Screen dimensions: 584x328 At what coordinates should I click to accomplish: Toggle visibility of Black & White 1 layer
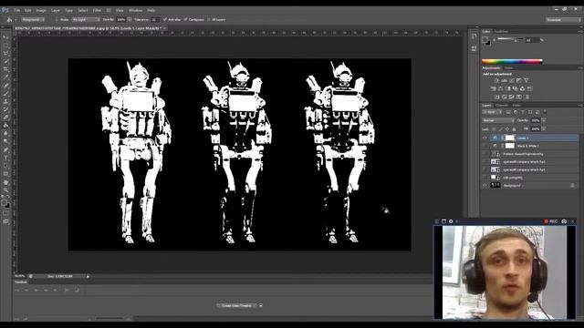pos(485,146)
